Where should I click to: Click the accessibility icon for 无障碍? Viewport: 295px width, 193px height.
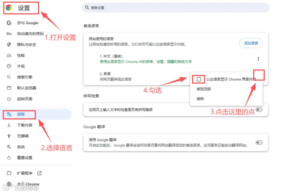9,136
